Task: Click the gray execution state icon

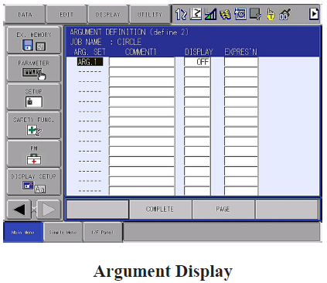Action: point(255,14)
